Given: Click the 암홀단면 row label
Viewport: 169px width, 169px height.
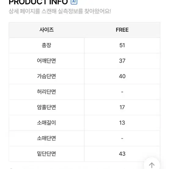Looking at the screenshot, I should (x=46, y=107).
